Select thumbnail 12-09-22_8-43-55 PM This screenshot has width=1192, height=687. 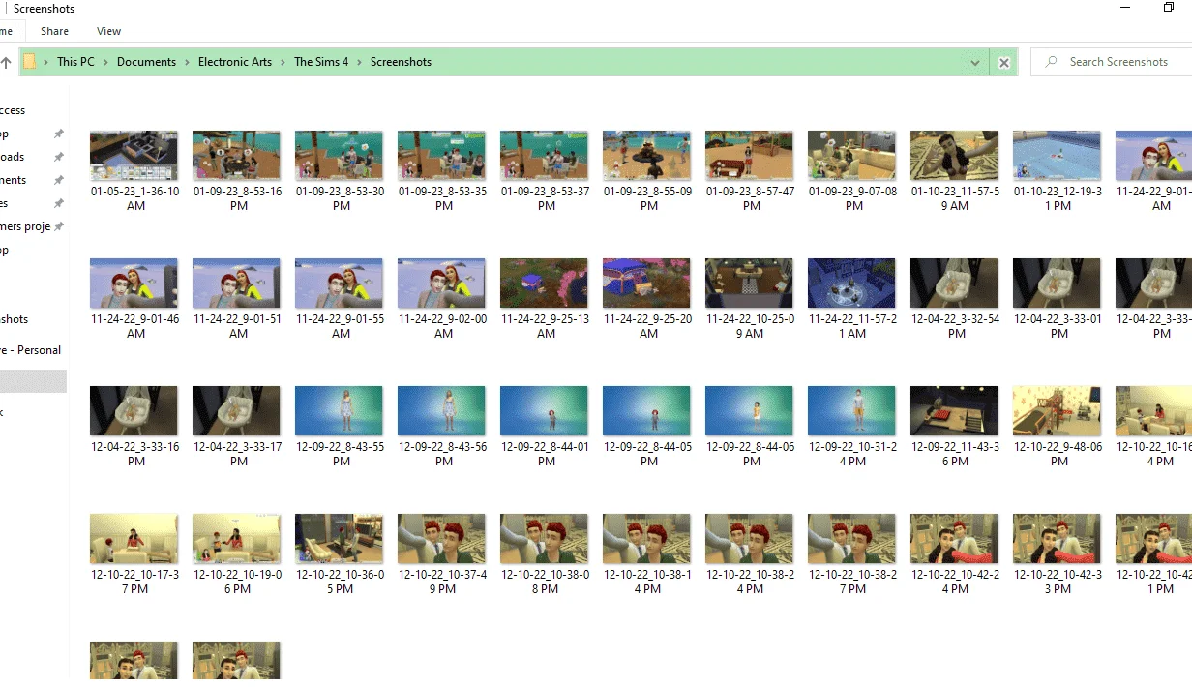(339, 411)
